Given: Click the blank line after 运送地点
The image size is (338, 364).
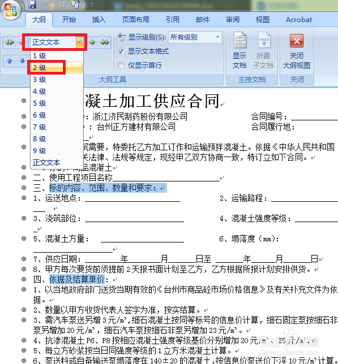Looking at the screenshot, I should pos(132,198).
